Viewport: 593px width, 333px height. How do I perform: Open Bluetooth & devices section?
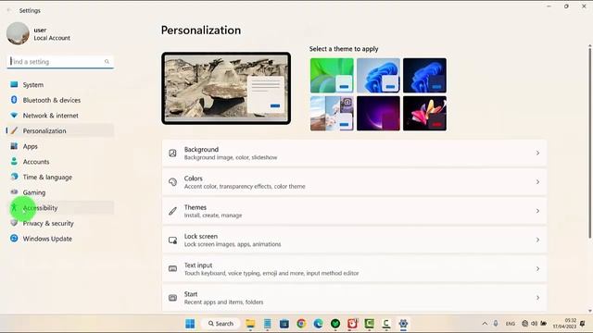point(60,100)
